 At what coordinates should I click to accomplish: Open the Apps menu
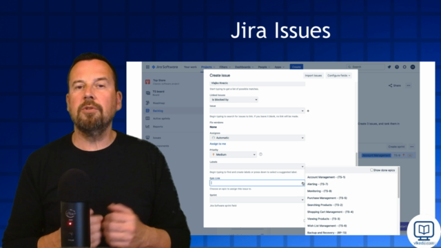279,67
